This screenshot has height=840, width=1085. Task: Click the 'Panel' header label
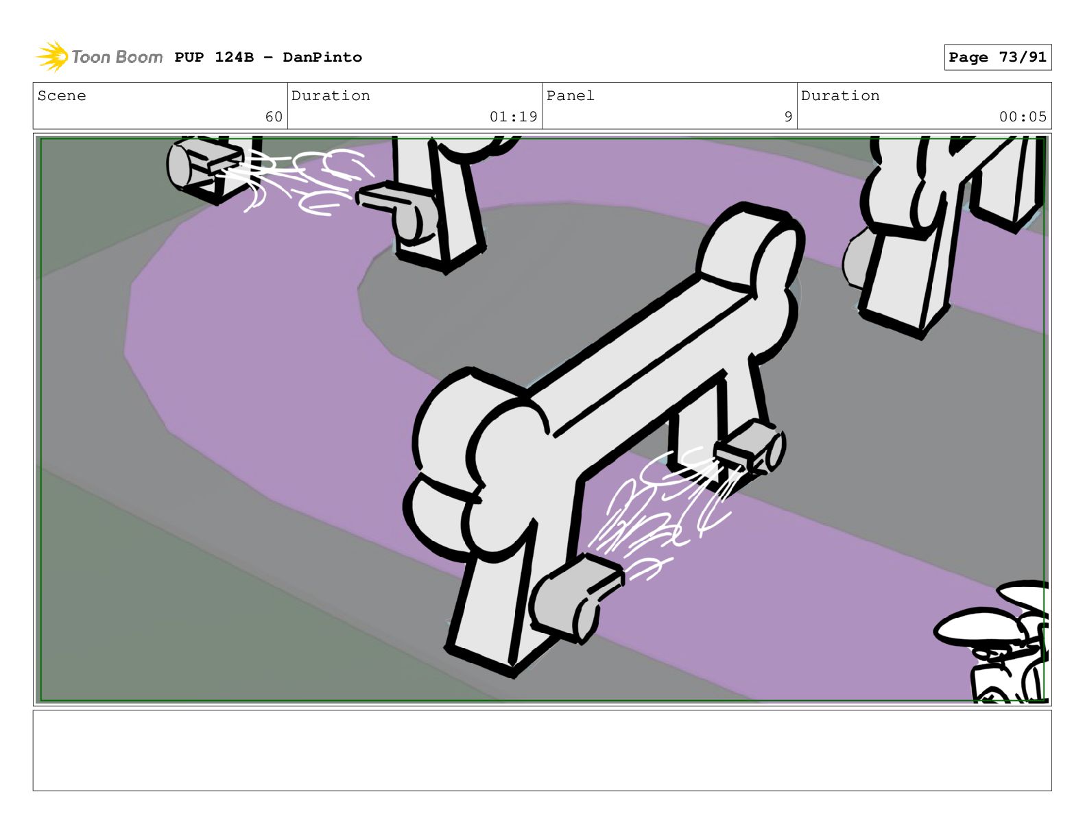[570, 95]
